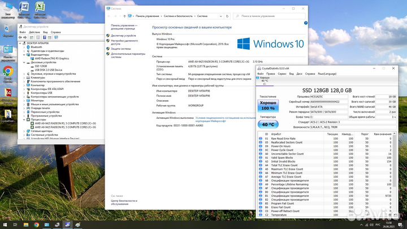407x229 pixels.
Task: Open Chrome from the taskbar
Action: pos(36,224)
